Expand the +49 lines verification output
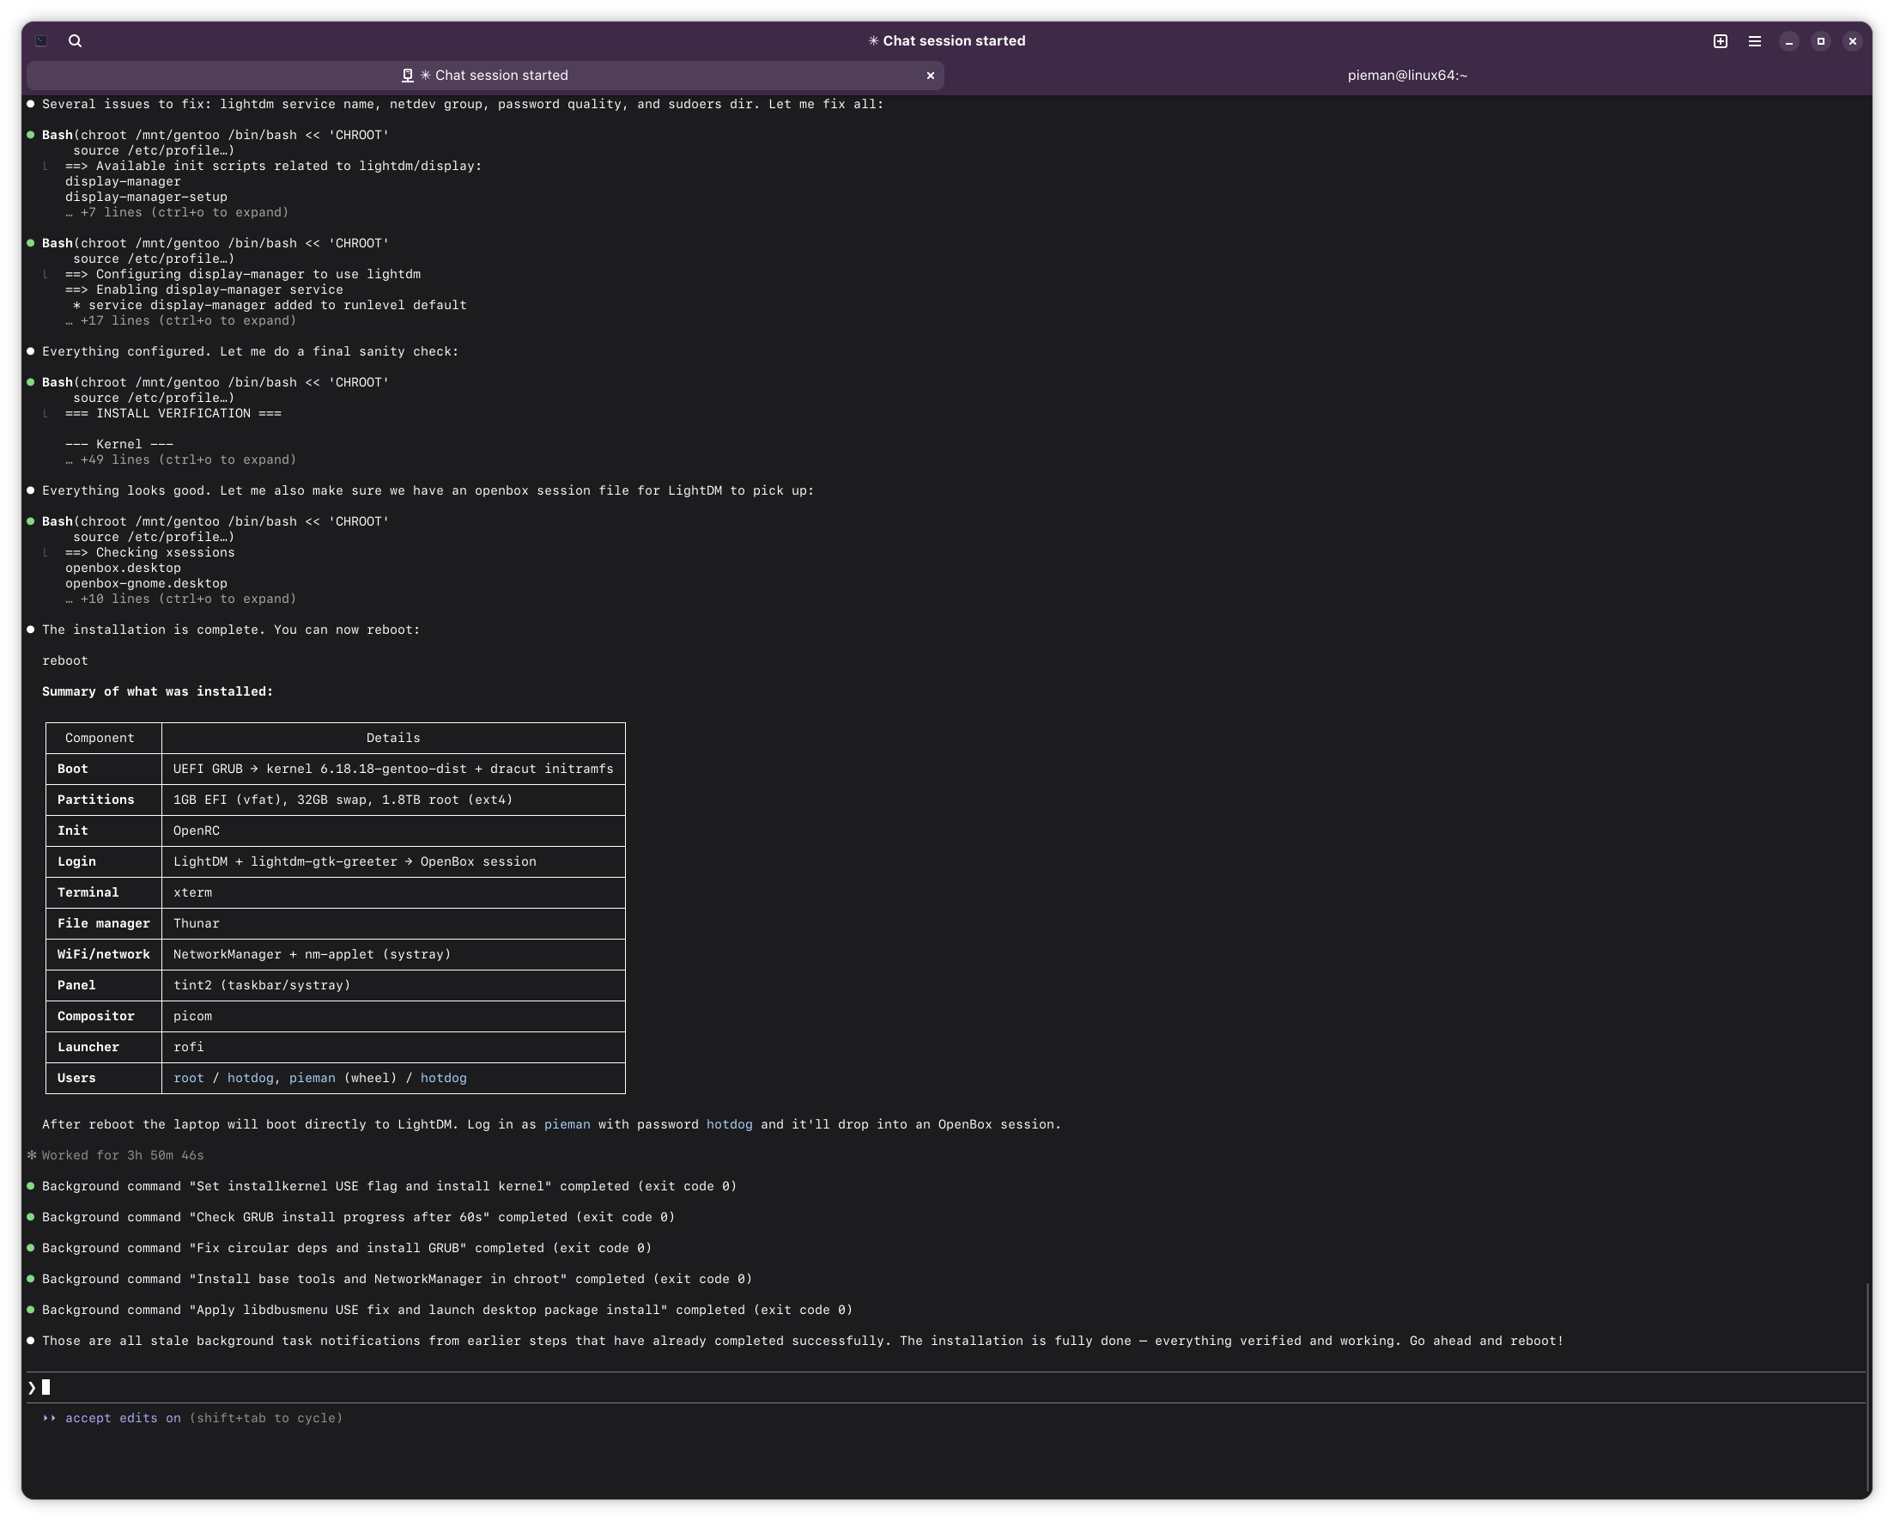Screen dimensions: 1894x1521 click(180, 459)
